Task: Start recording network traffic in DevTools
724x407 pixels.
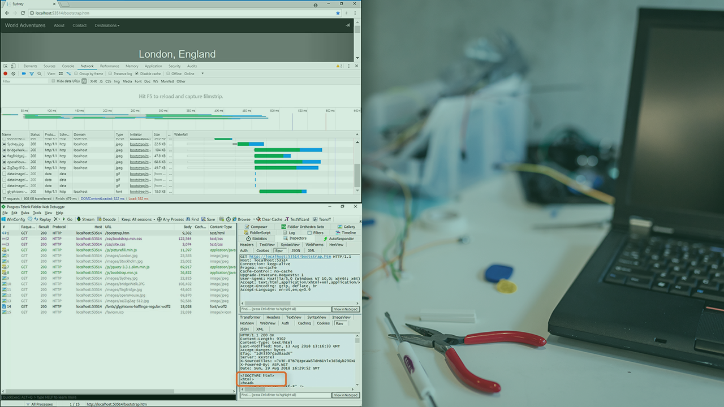Action: (6, 73)
